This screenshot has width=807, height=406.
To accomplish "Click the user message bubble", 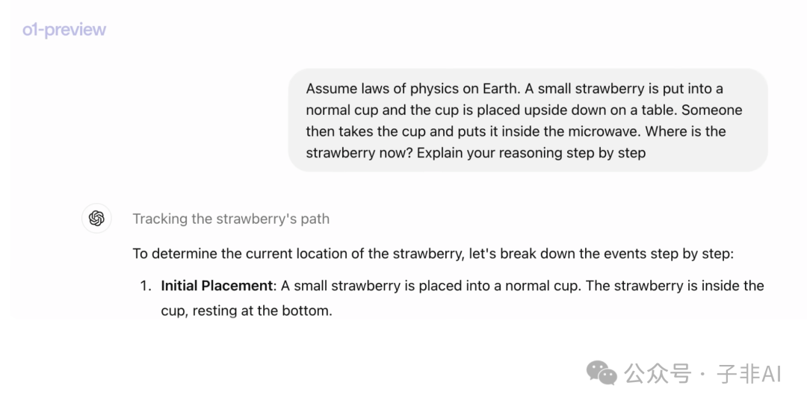I will (x=528, y=120).
